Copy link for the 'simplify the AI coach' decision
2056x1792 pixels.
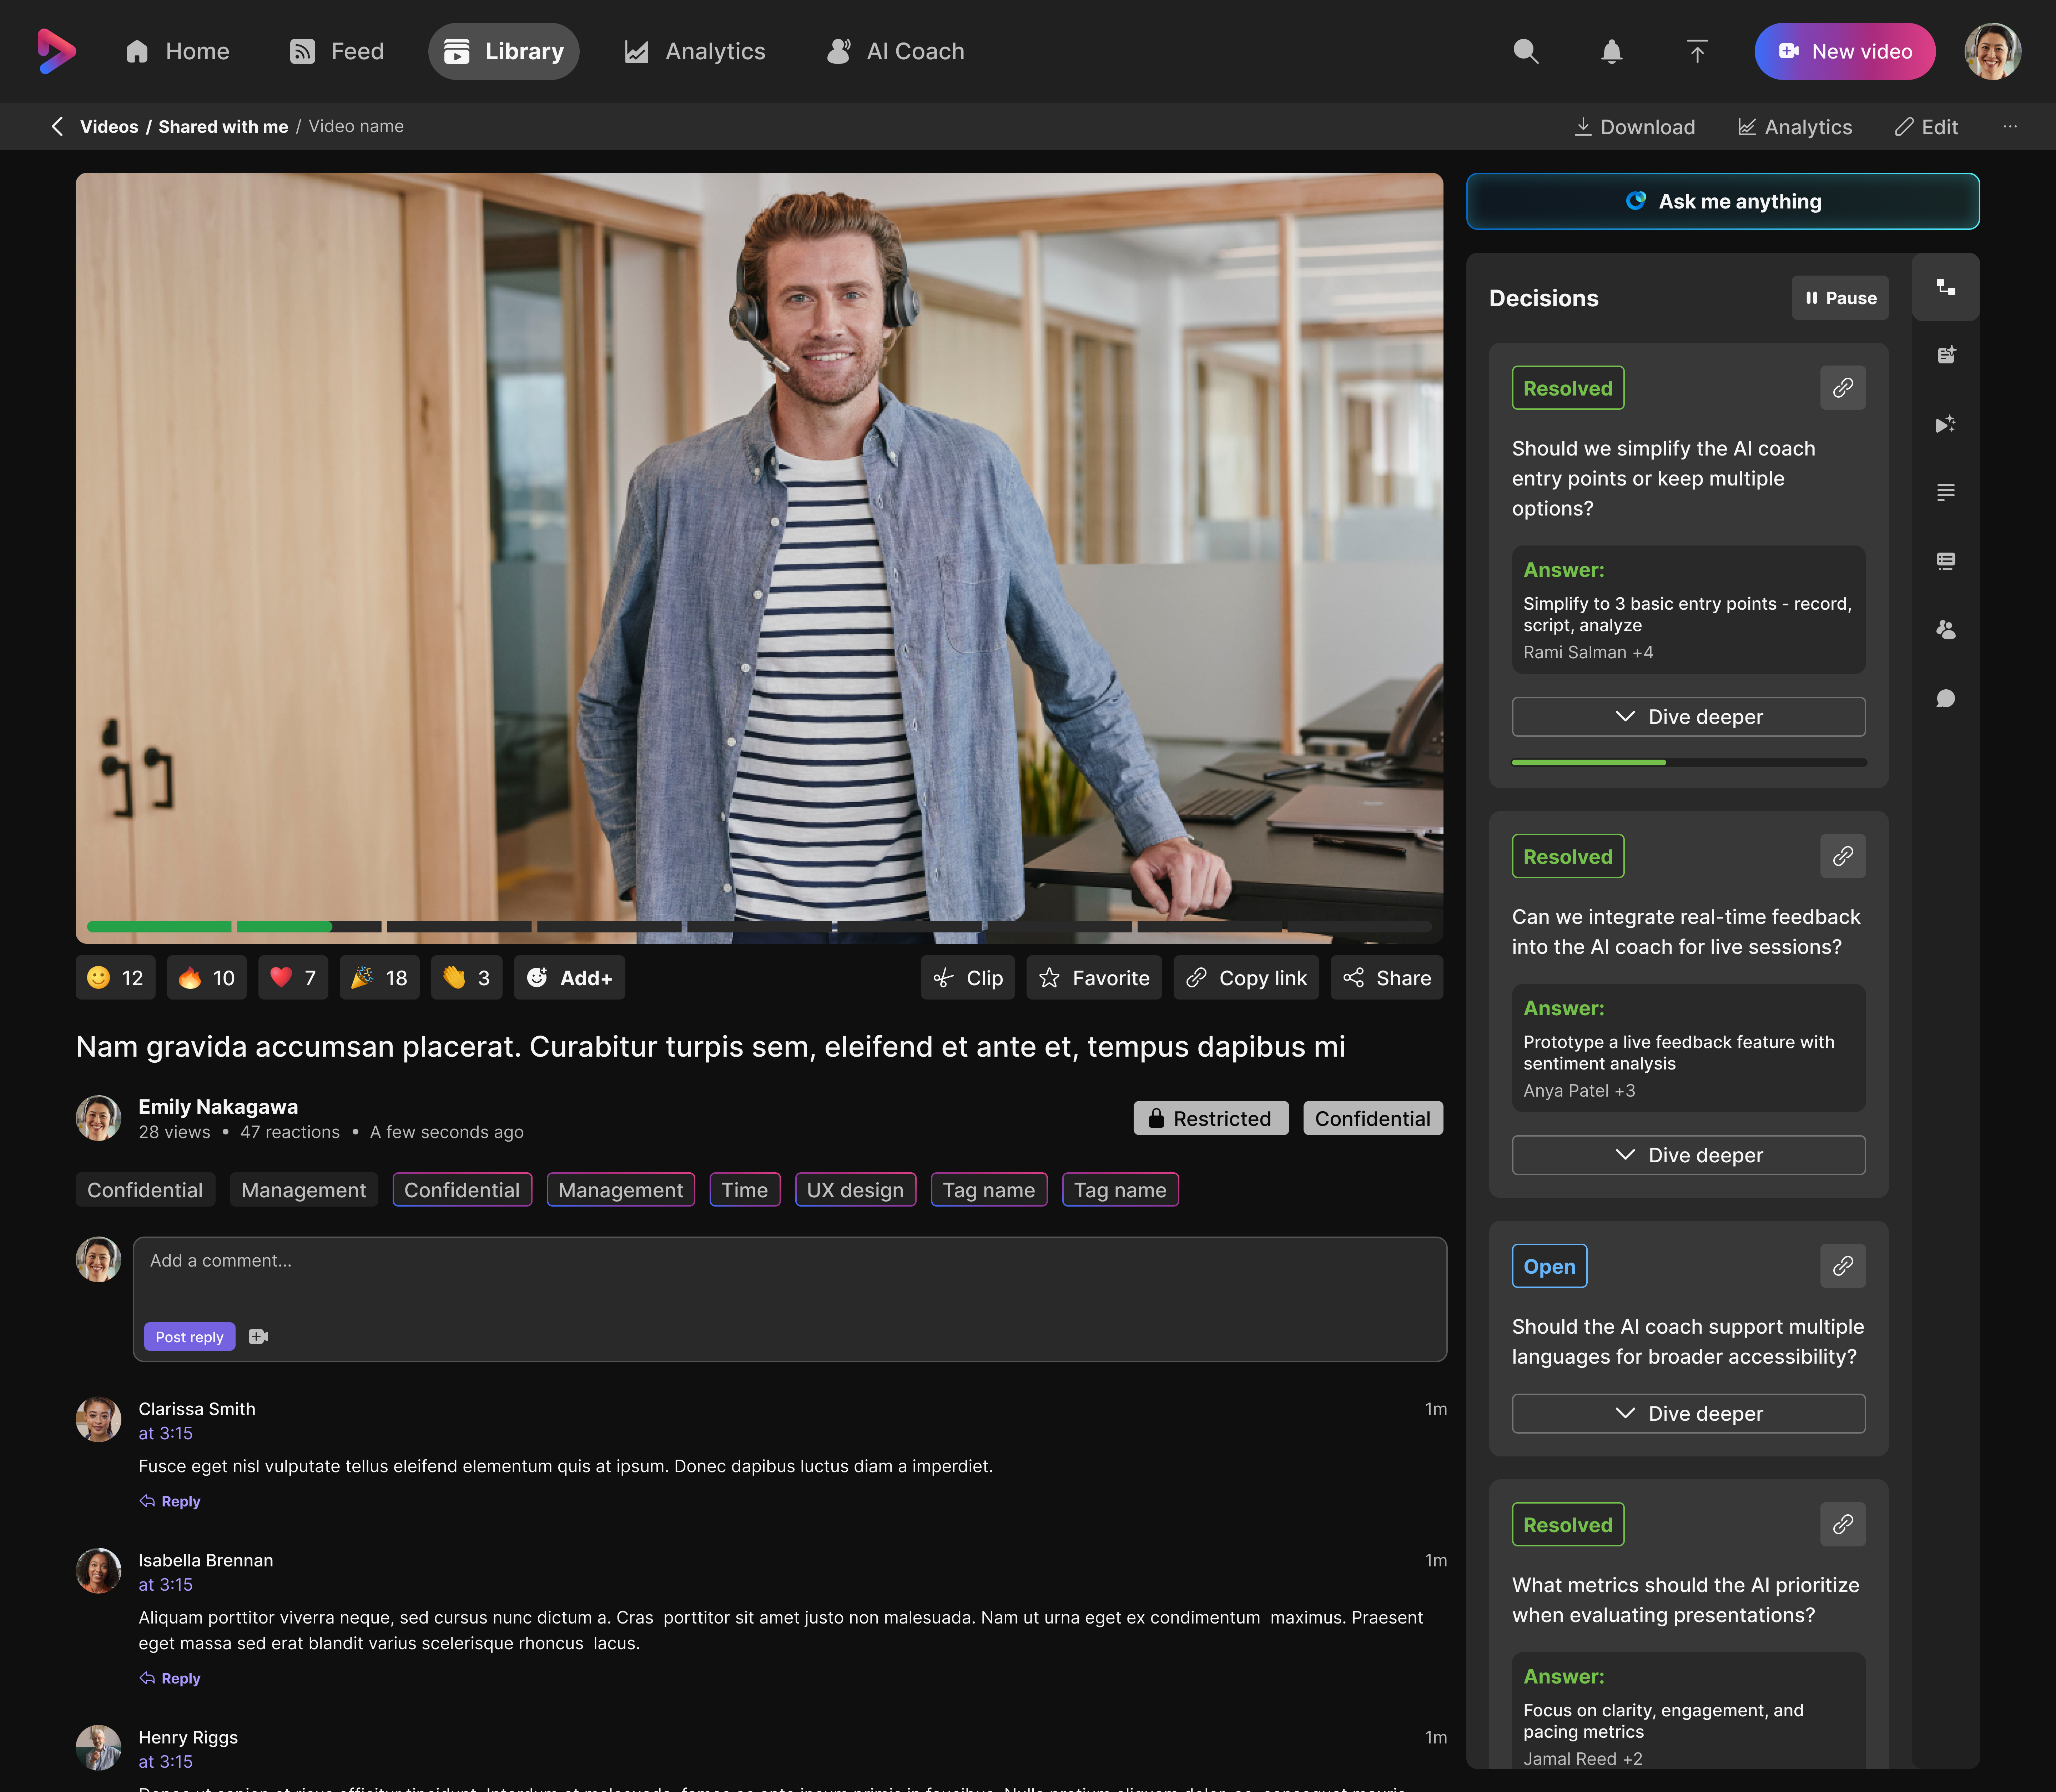coord(1843,388)
